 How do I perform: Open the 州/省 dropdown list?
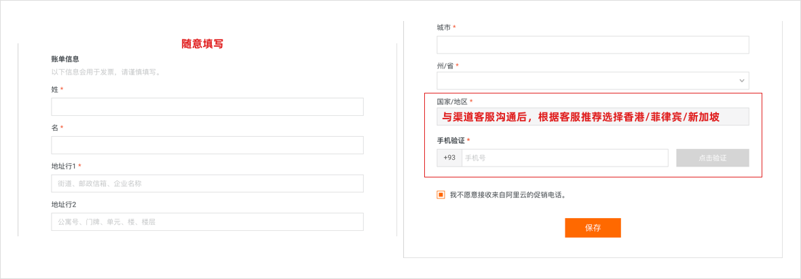point(593,81)
